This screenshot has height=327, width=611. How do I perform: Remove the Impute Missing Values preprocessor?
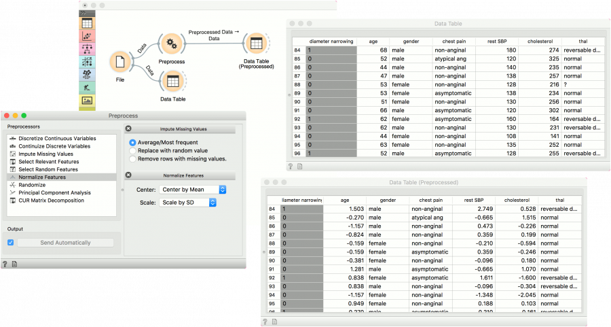tap(128, 128)
